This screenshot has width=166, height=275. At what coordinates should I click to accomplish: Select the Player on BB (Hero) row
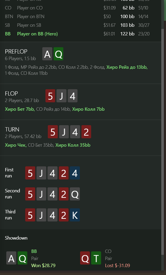pyautogui.click(x=80, y=34)
